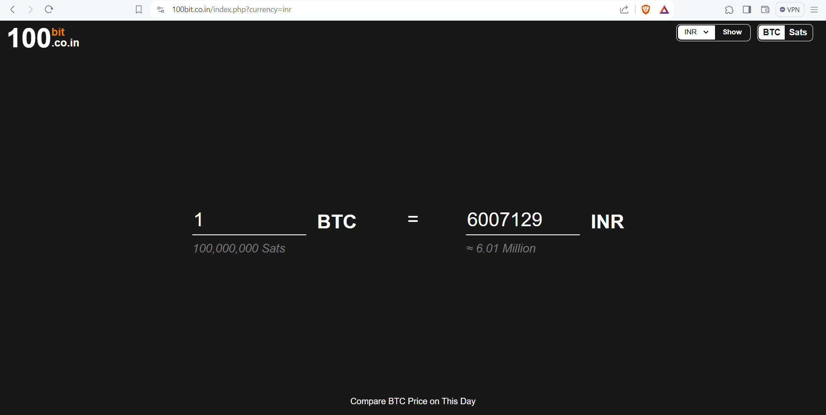Switch unit toggle to BTC
Viewport: 826px width, 415px height.
coord(772,32)
